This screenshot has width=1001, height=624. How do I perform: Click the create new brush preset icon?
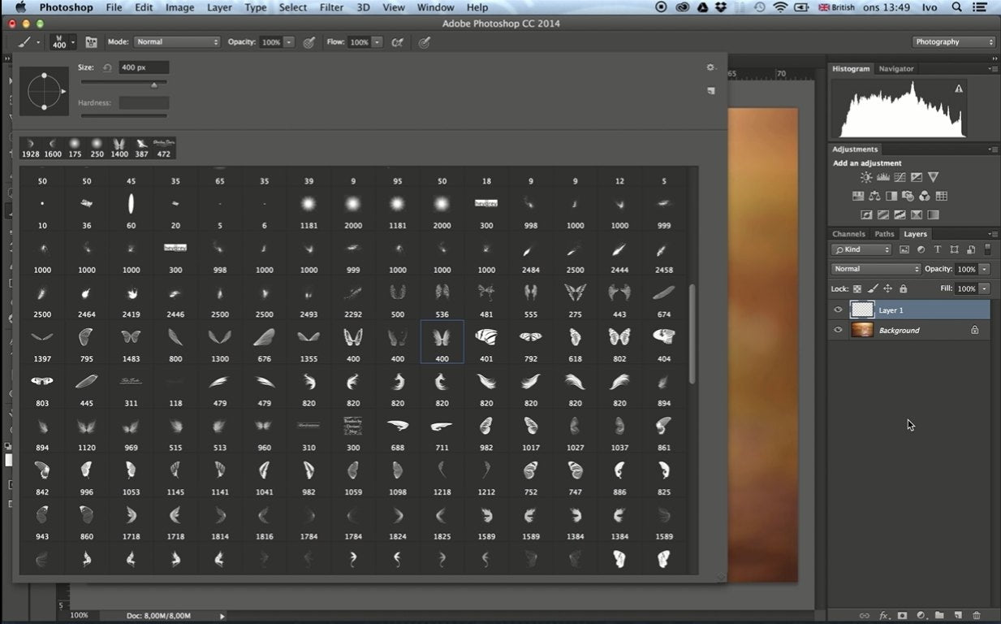pyautogui.click(x=711, y=91)
